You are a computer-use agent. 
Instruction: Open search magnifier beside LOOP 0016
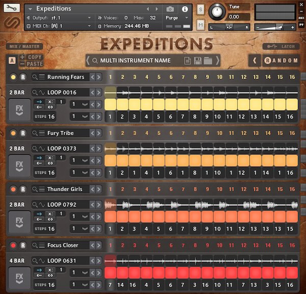35,92
